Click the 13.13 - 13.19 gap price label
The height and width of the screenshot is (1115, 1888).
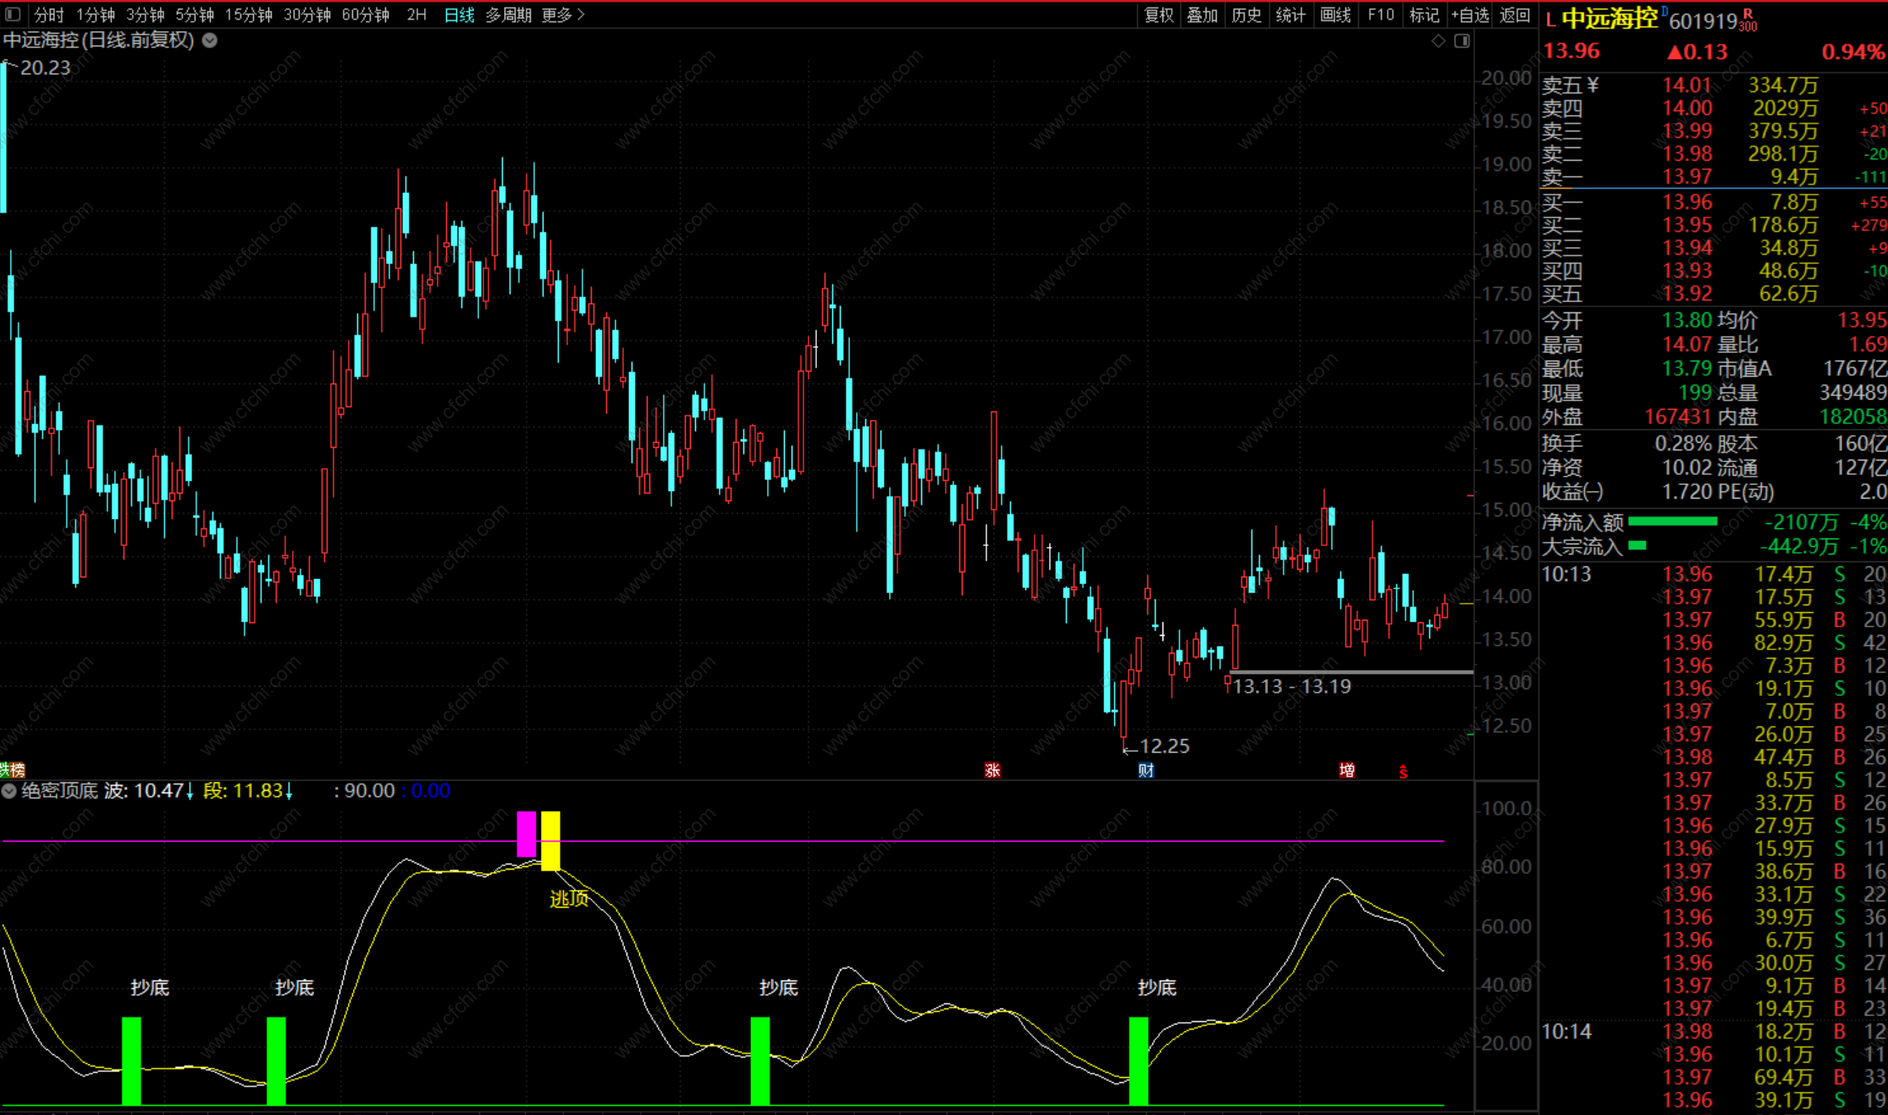click(x=1292, y=686)
